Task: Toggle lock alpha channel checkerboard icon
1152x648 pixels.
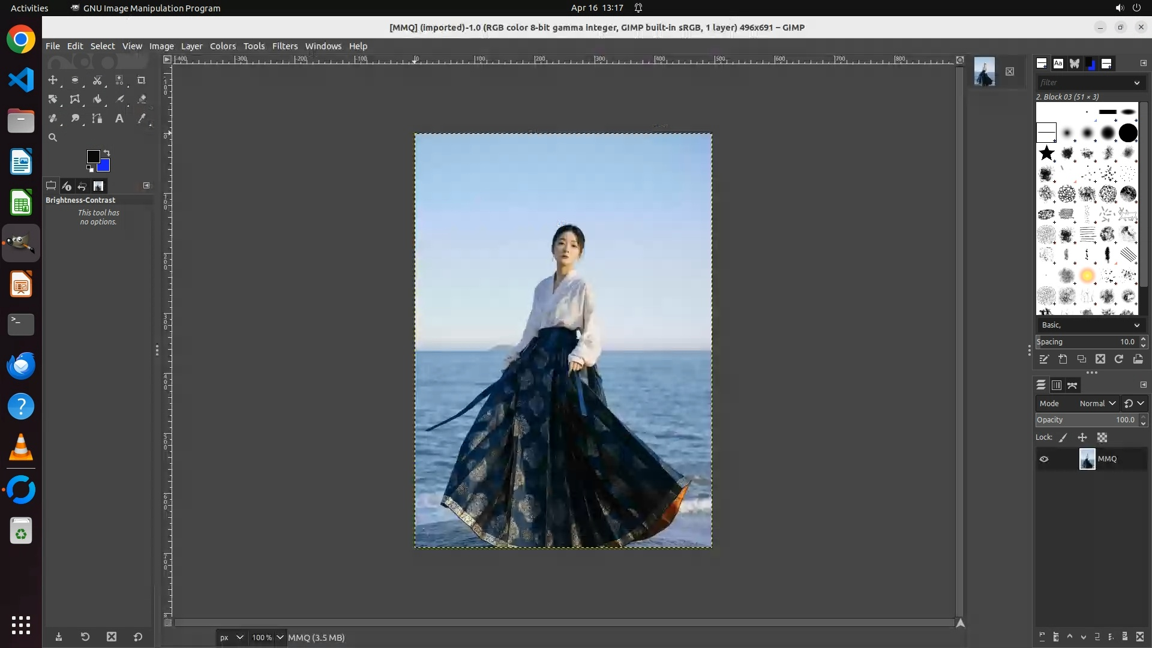Action: click(1102, 437)
